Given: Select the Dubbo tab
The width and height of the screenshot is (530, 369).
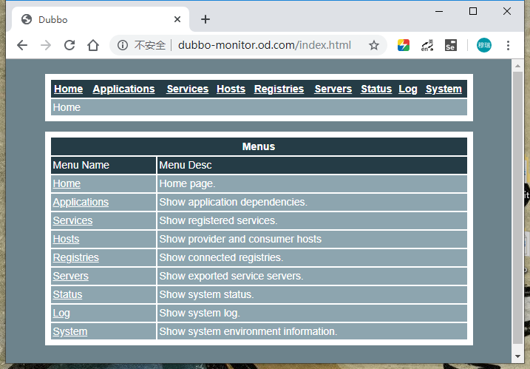Looking at the screenshot, I should (101, 19).
